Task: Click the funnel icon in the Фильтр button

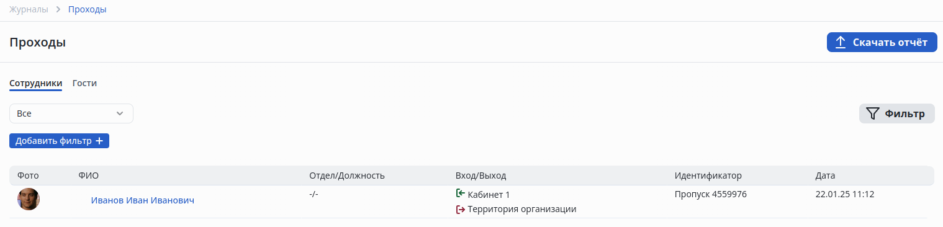Action: tap(873, 113)
